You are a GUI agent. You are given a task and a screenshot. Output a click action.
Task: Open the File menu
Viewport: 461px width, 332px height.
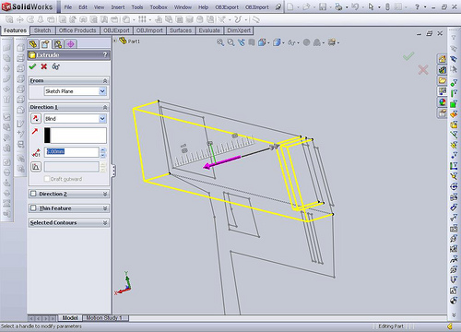coord(68,7)
